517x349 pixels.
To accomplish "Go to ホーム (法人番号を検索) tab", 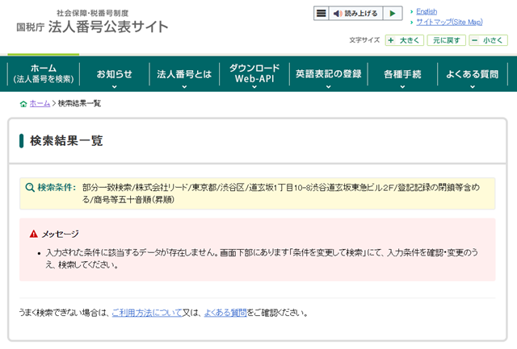I will point(44,74).
